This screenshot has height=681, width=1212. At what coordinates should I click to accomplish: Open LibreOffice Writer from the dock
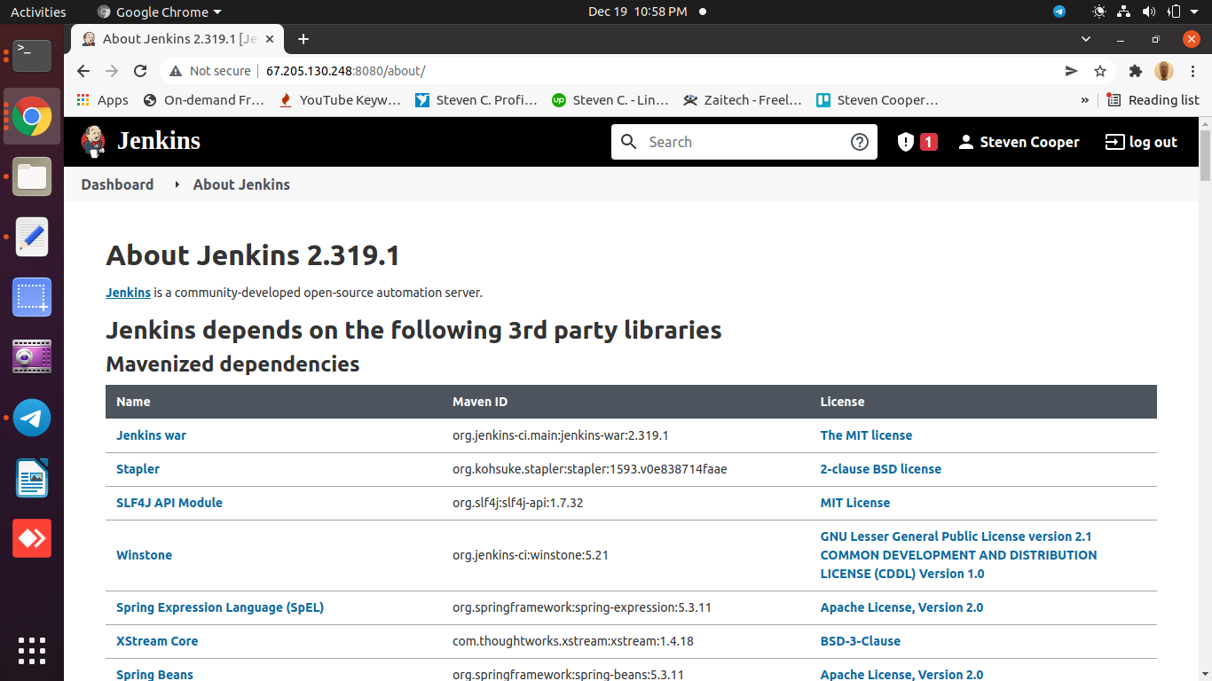32,478
